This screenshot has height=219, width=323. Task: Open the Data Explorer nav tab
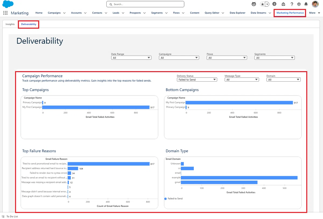pyautogui.click(x=237, y=13)
